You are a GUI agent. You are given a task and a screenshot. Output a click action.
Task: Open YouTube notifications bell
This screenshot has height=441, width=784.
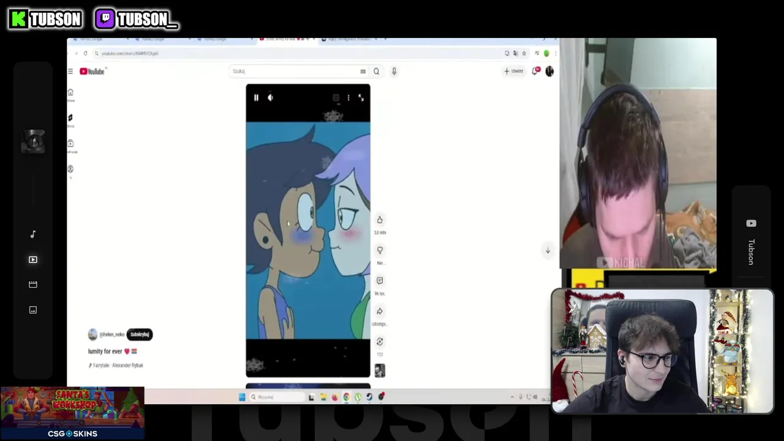click(536, 72)
